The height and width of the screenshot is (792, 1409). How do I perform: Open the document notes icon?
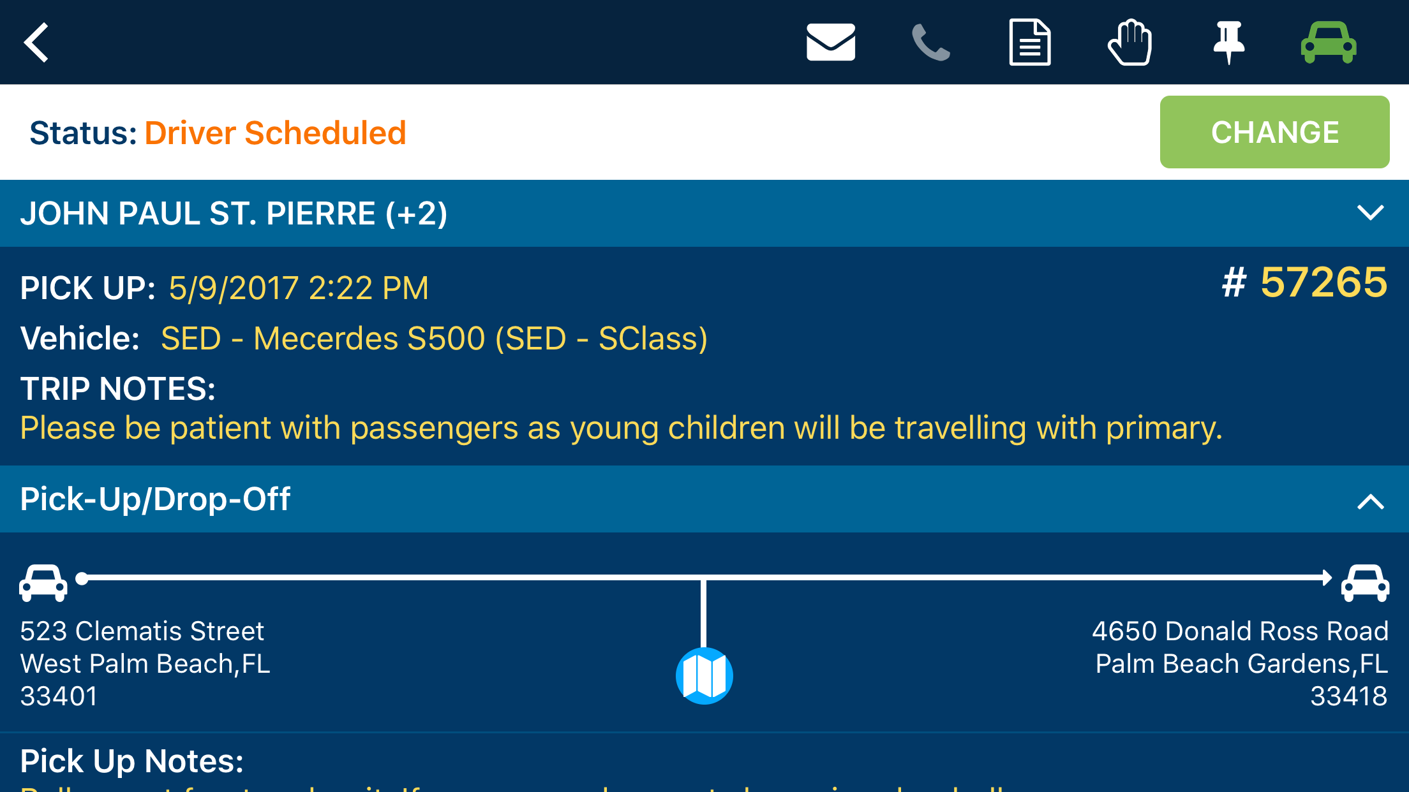[x=1029, y=43]
